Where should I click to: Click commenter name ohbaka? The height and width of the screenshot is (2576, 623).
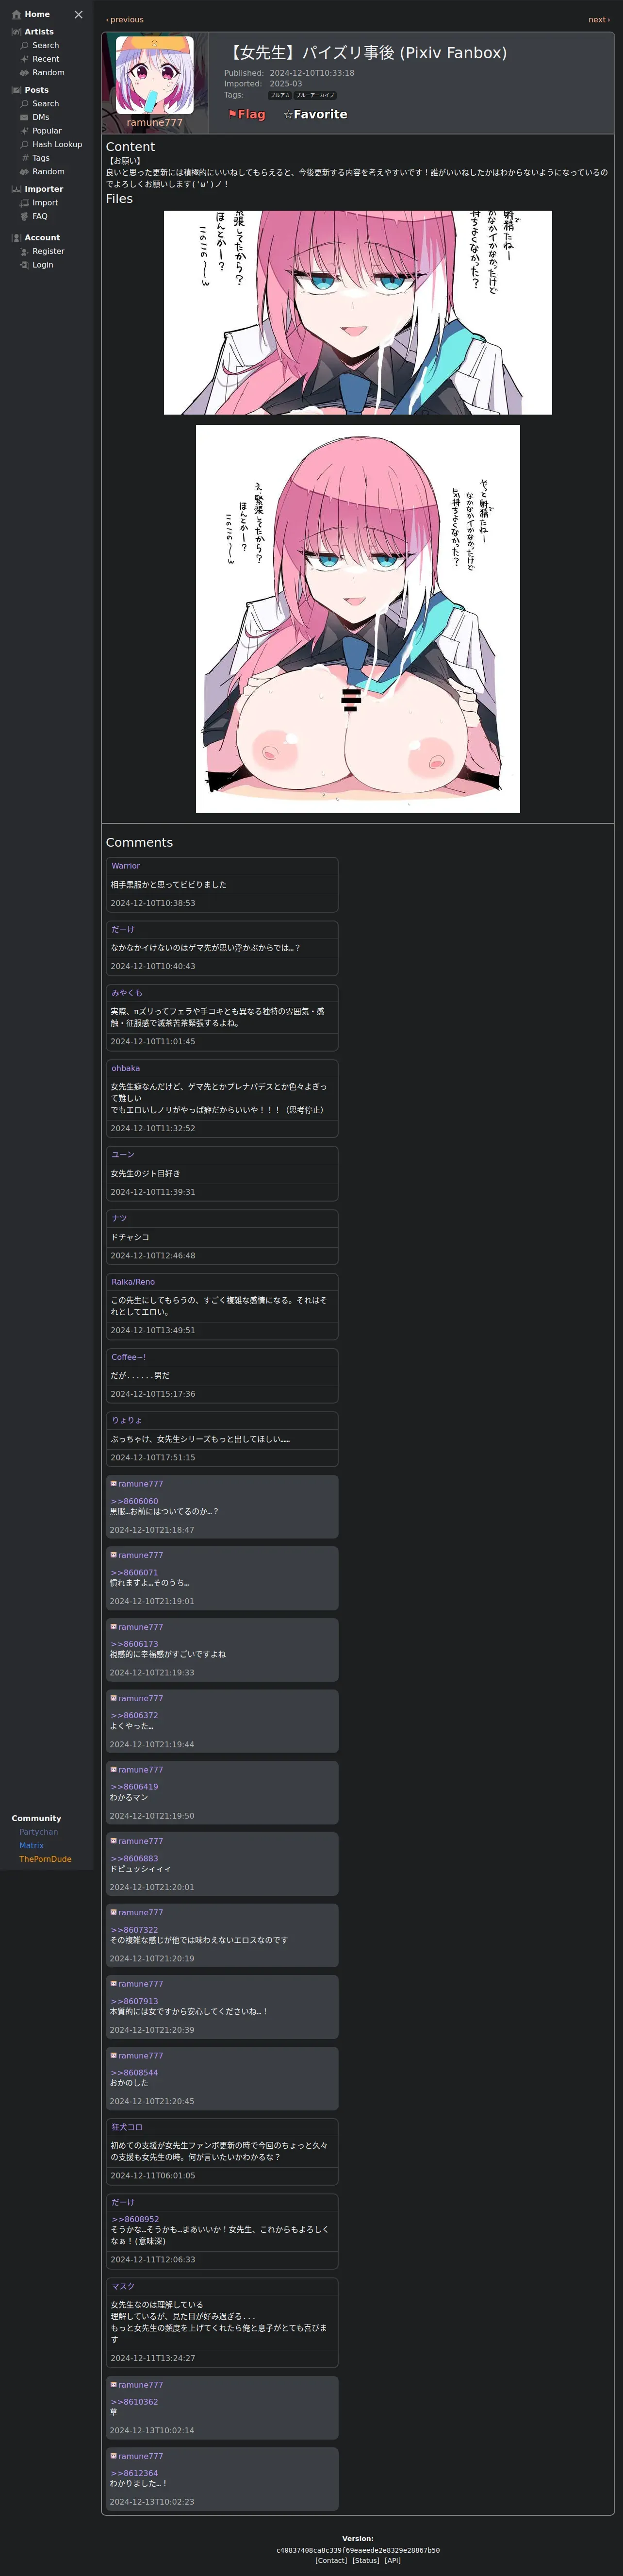[x=125, y=1068]
